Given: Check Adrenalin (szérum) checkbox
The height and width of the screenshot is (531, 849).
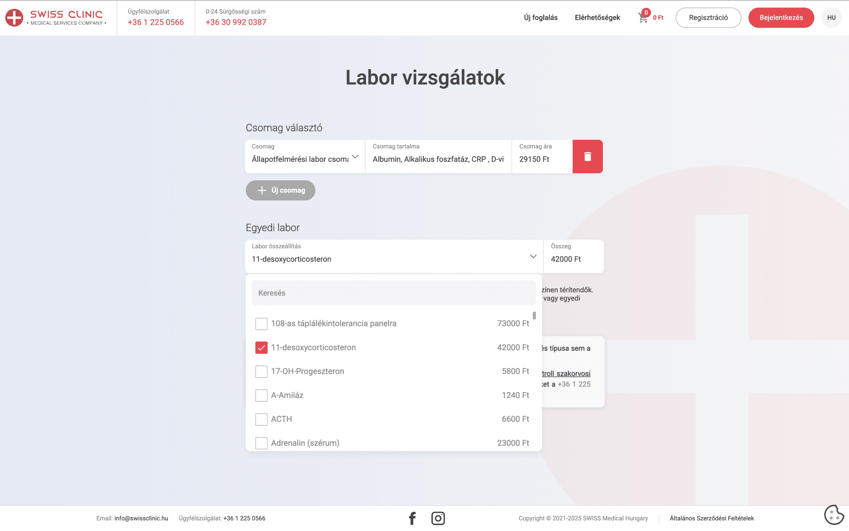Looking at the screenshot, I should 261,443.
